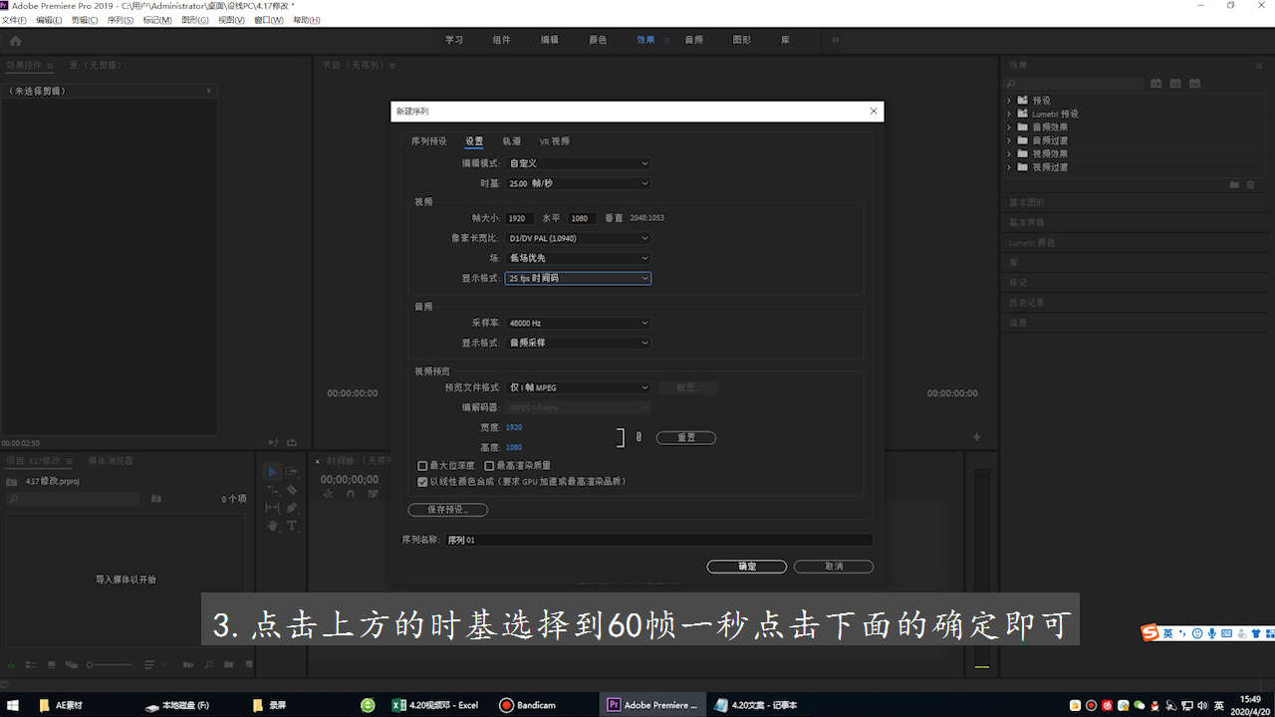Expand workspace overflow chevrons in header

point(836,40)
